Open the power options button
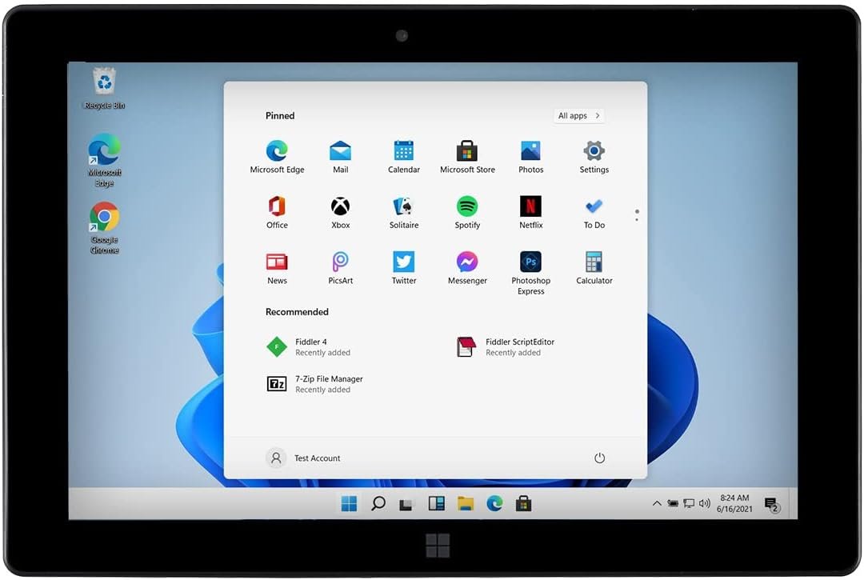864x580 pixels. 599,458
